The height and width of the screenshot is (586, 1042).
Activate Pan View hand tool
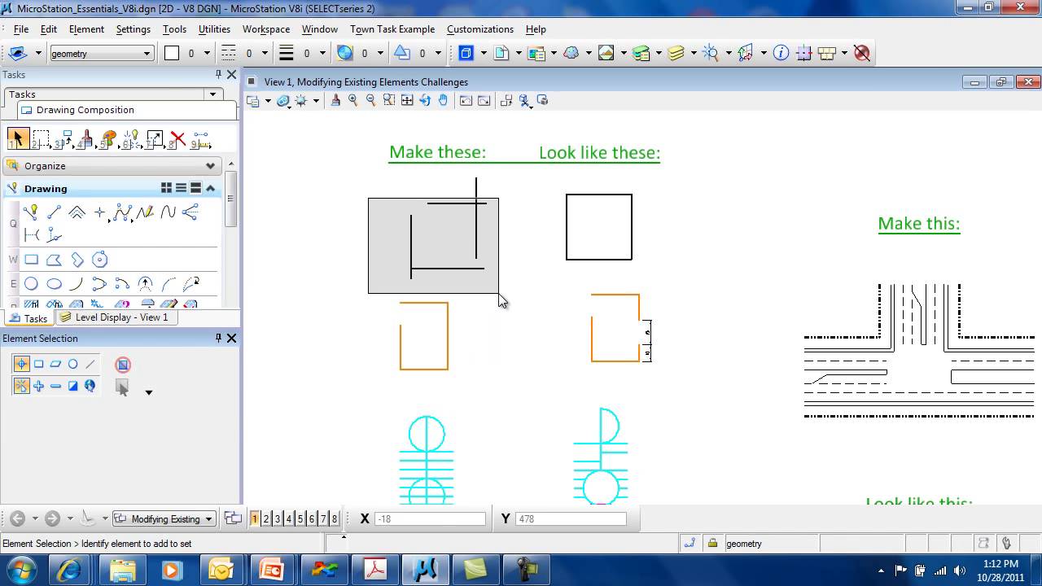(443, 100)
